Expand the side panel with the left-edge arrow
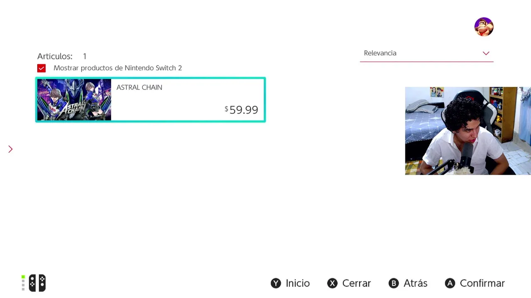The height and width of the screenshot is (298, 531). (x=10, y=149)
